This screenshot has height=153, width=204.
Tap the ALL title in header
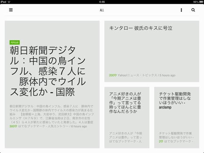click(102, 10)
